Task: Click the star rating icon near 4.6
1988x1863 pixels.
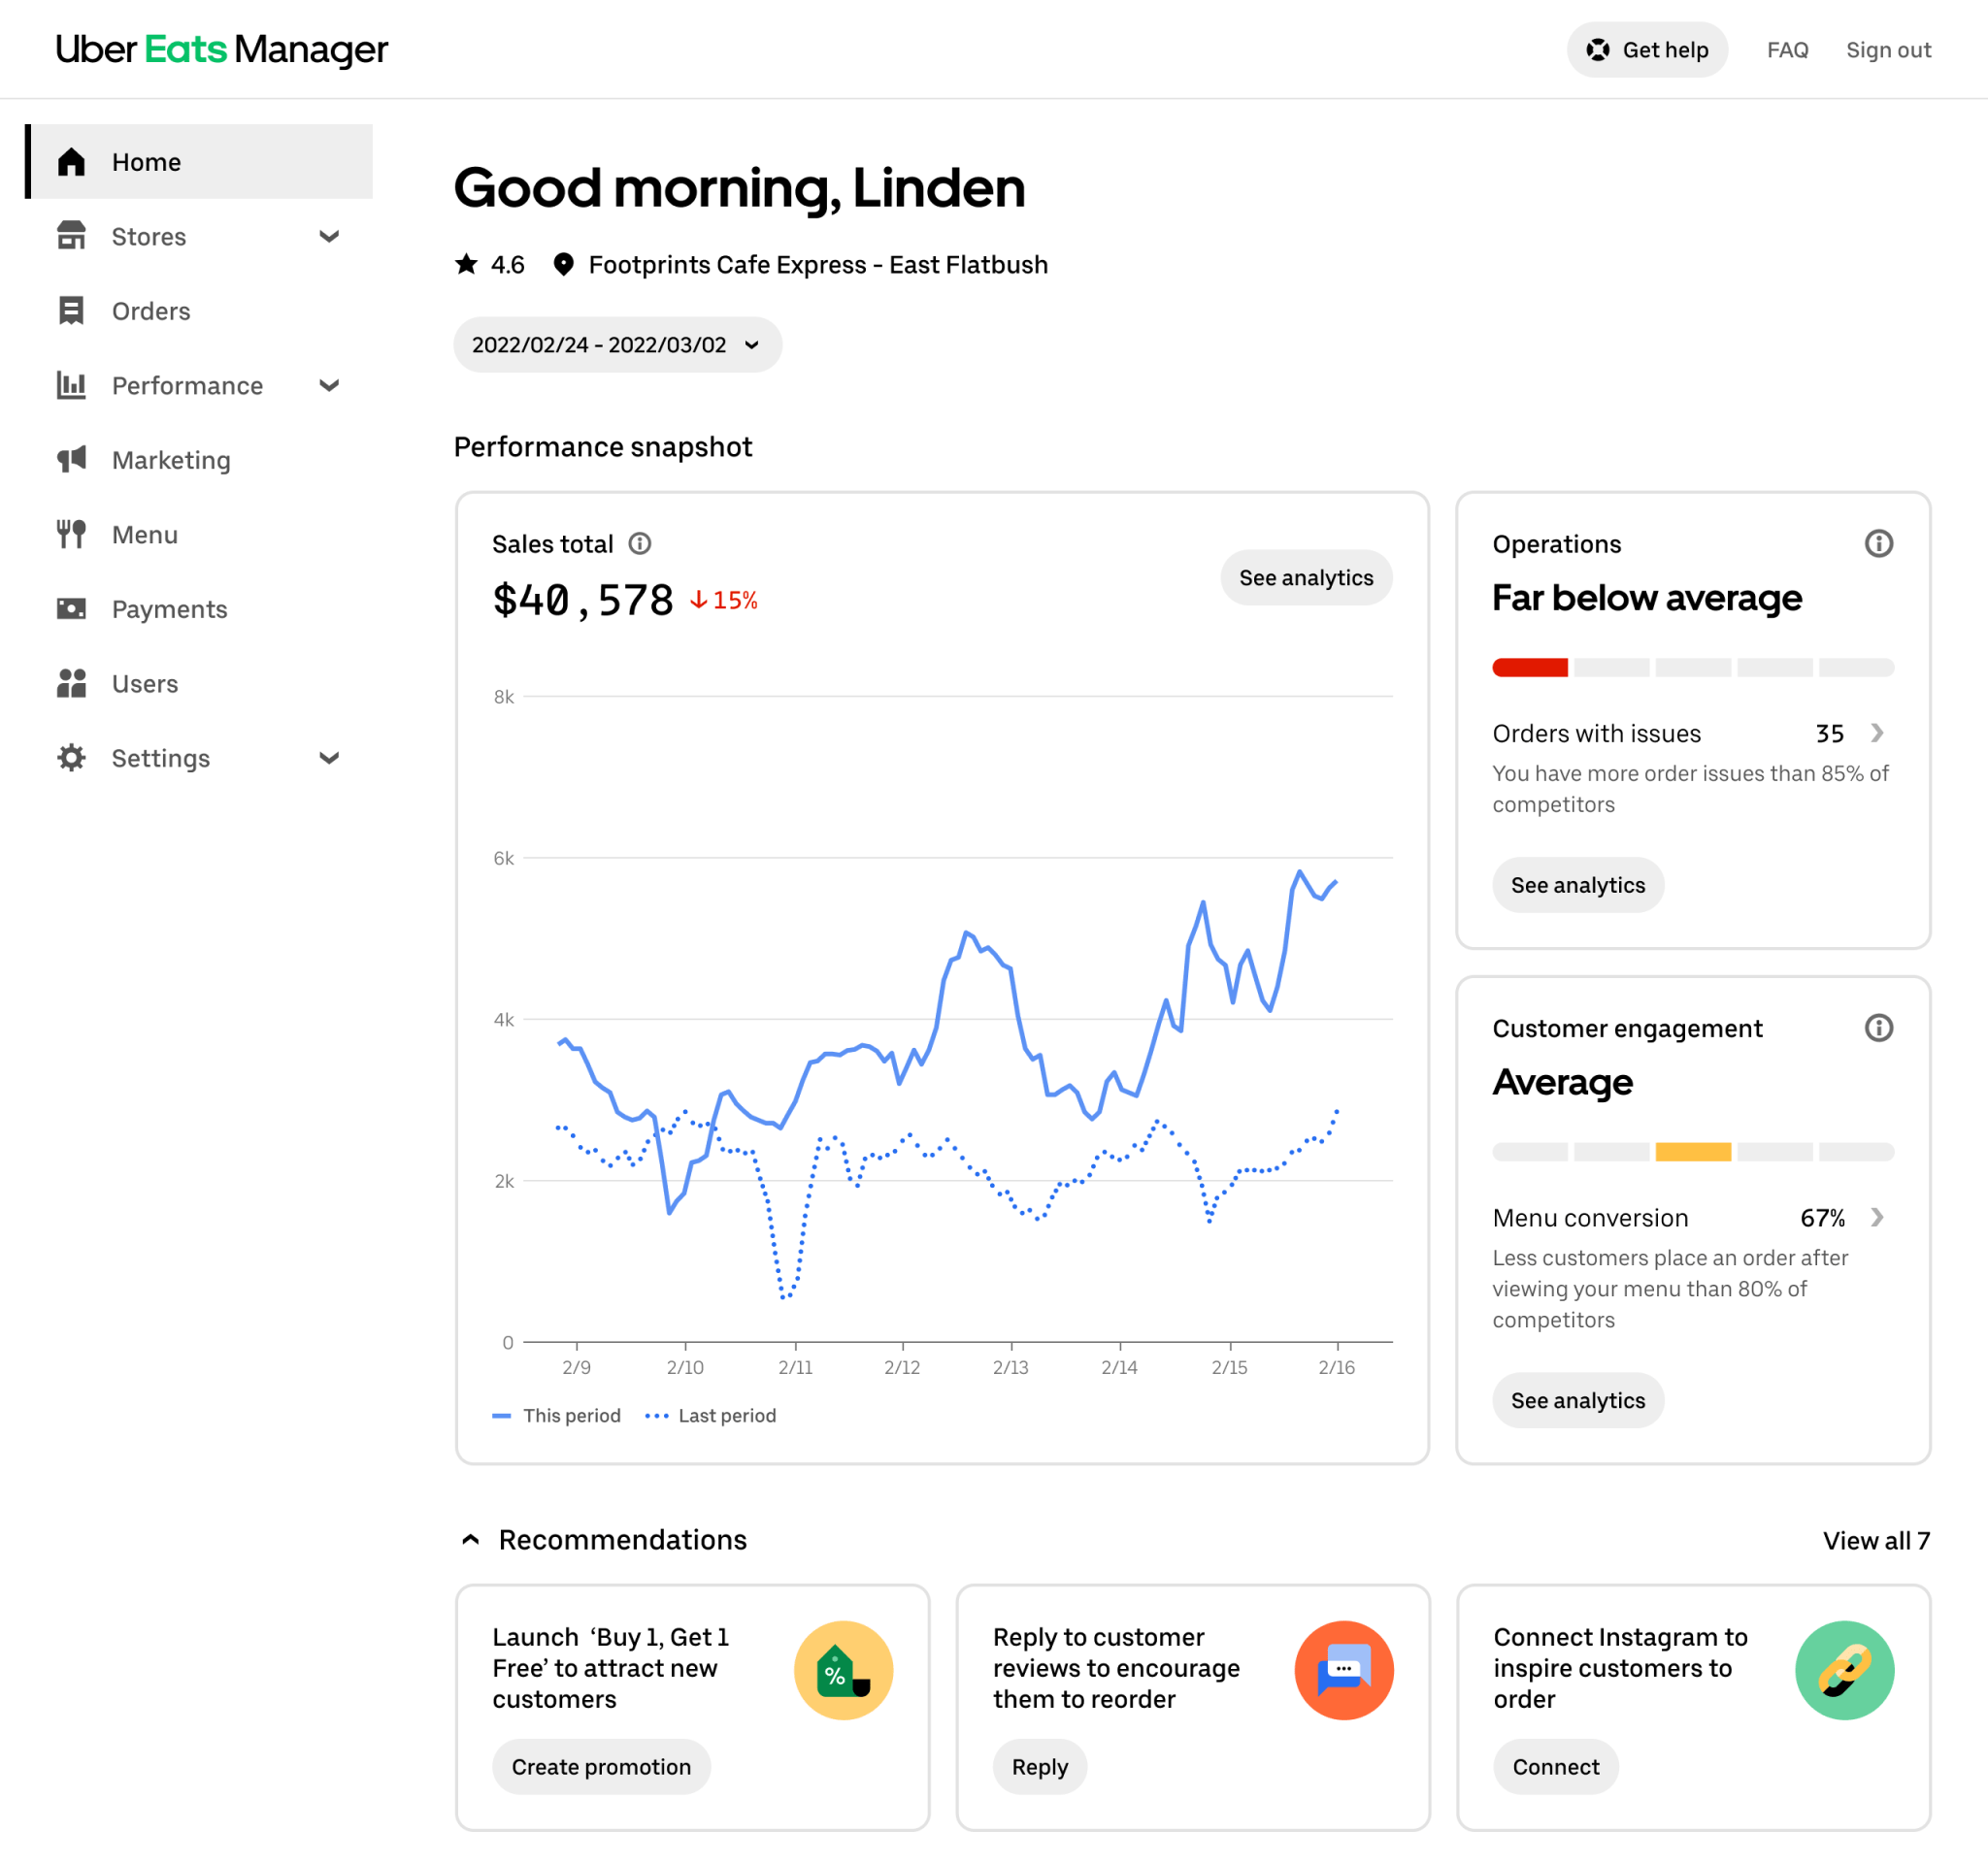Action: pyautogui.click(x=466, y=264)
